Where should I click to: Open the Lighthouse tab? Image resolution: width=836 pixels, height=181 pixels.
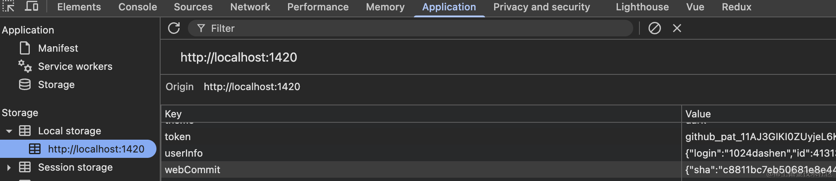pyautogui.click(x=642, y=7)
